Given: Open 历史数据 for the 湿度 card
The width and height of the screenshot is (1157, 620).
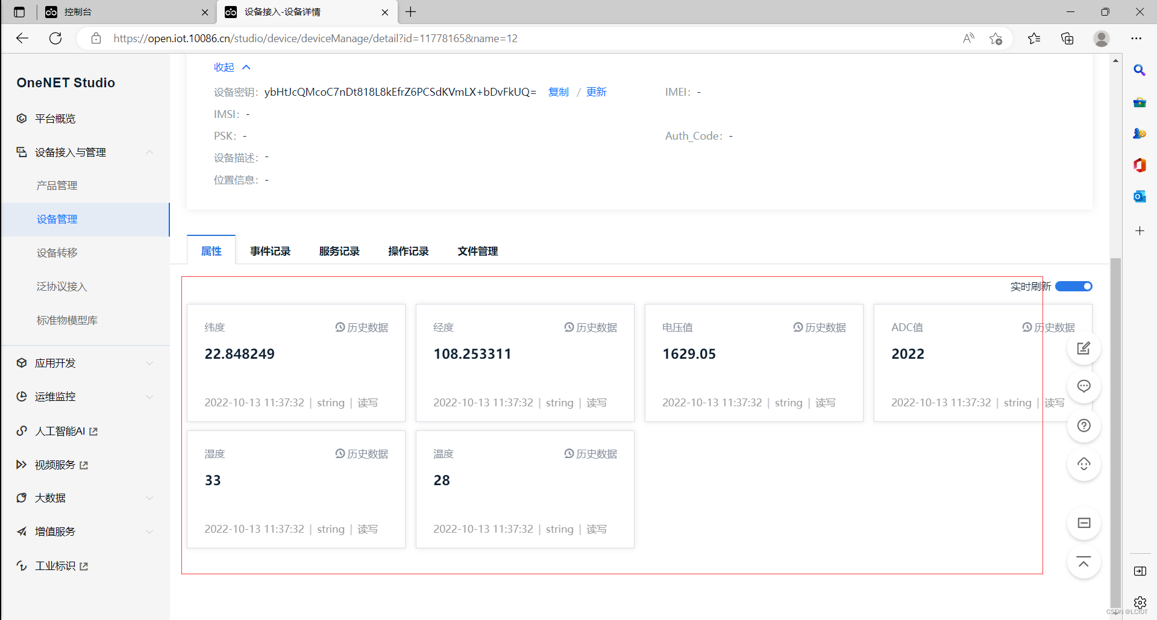Looking at the screenshot, I should 362,454.
